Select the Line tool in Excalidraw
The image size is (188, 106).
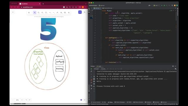[x=53, y=12]
